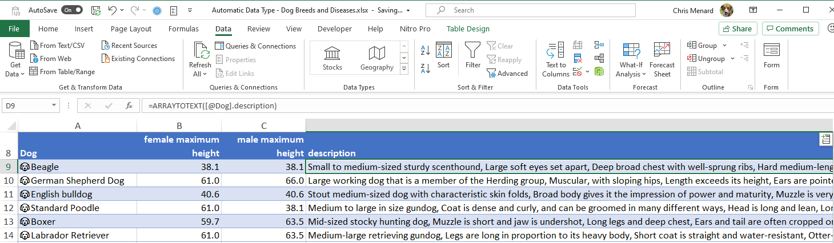Viewport: 834px width, 243px height.
Task: Expand the Get Data dropdown
Action: pos(15,74)
